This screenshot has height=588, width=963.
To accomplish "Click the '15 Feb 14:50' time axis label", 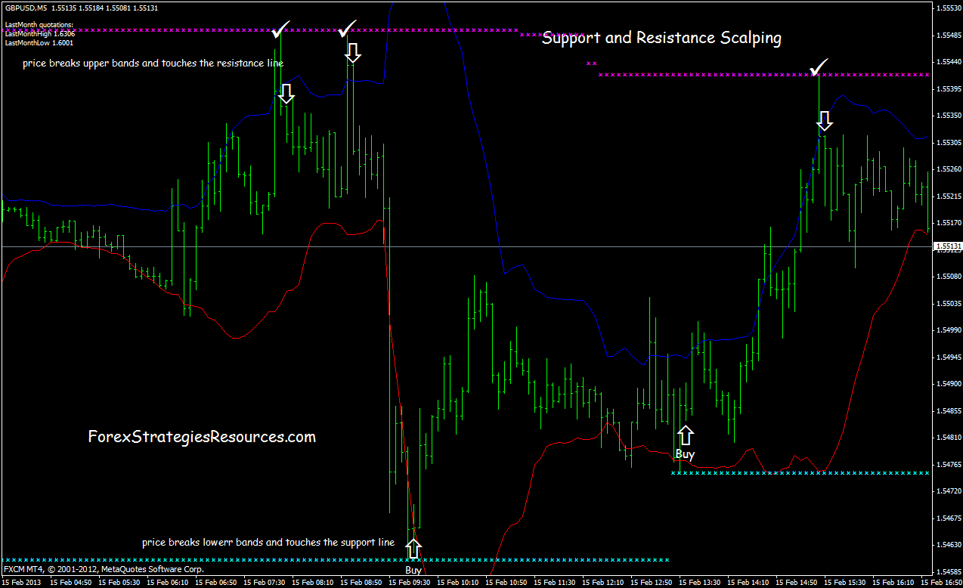I will [x=796, y=583].
